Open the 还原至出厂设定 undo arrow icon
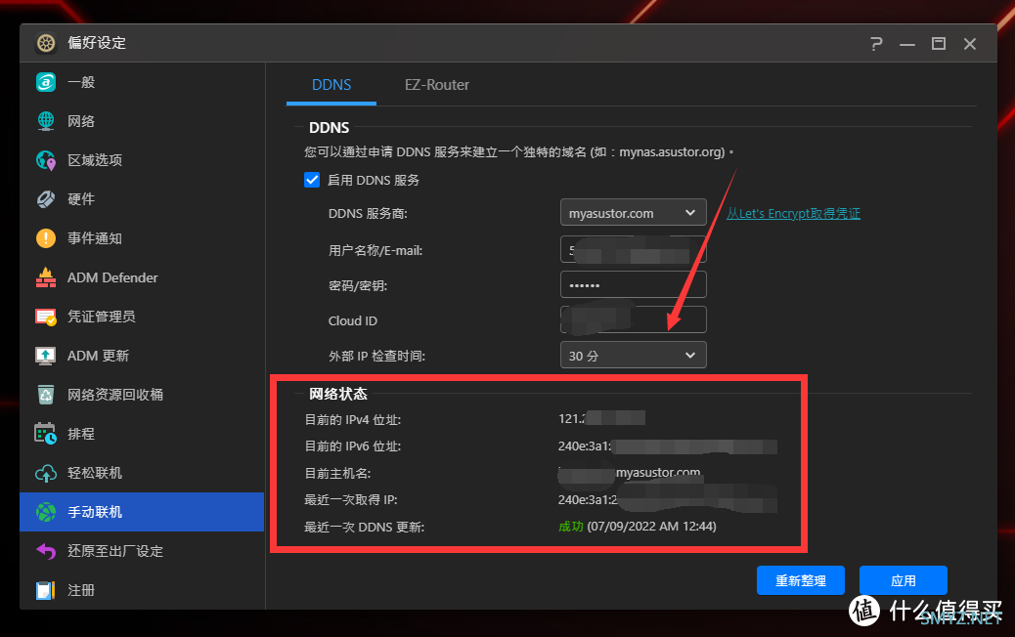The height and width of the screenshot is (637, 1015). pos(46,551)
